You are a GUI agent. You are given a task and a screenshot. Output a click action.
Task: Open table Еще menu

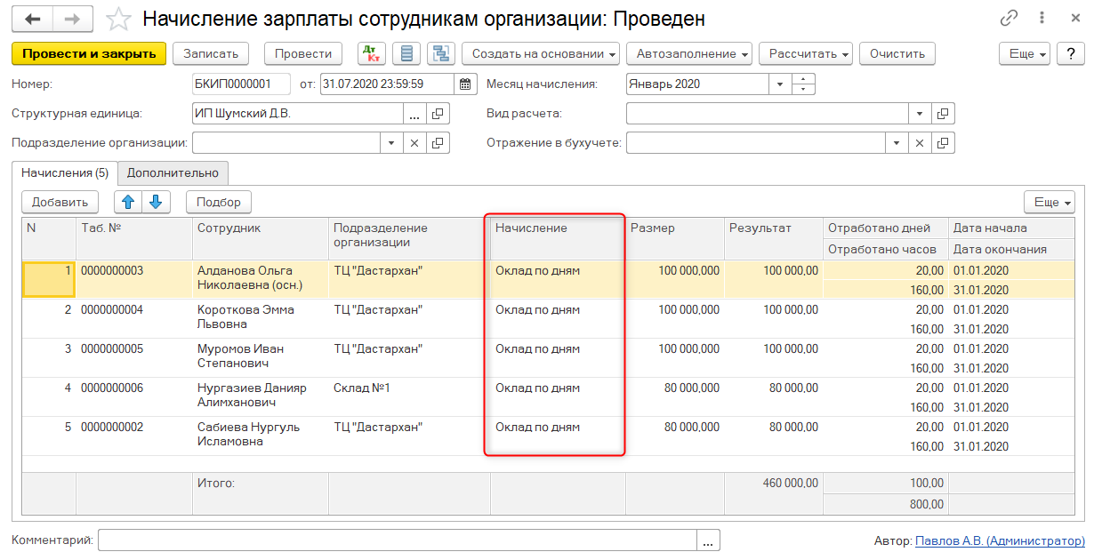pos(1049,202)
